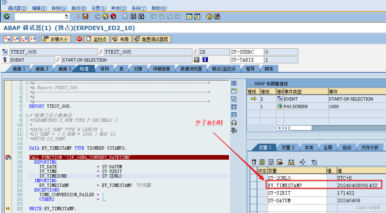The image size is (386, 213).
Task: Click the Create New Session icon
Action: click(189, 16)
